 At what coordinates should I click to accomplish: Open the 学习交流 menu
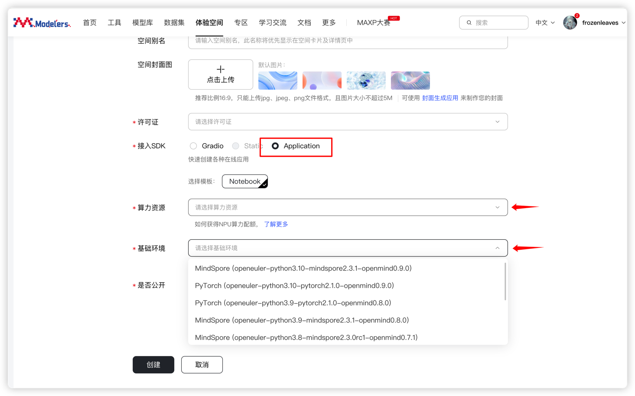click(273, 23)
